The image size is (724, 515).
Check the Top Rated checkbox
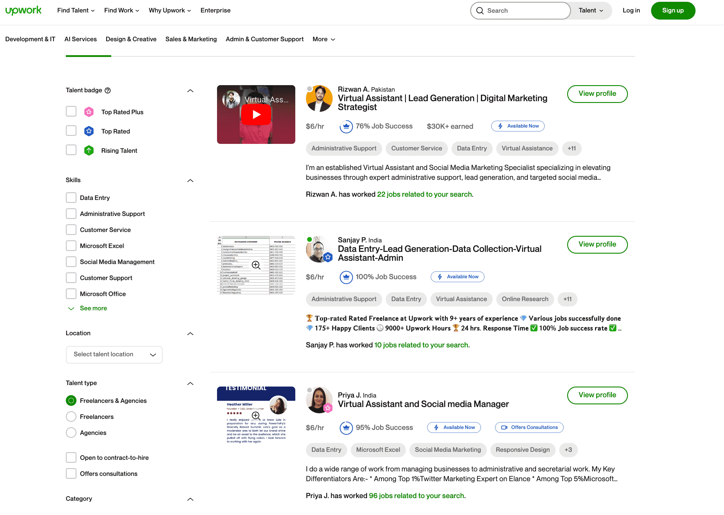point(71,131)
